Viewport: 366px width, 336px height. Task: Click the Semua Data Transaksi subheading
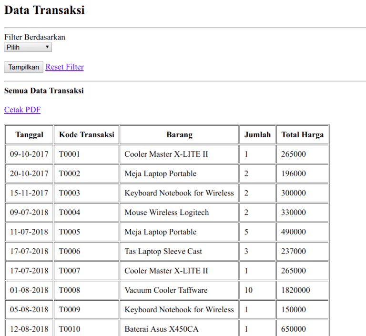pos(44,91)
